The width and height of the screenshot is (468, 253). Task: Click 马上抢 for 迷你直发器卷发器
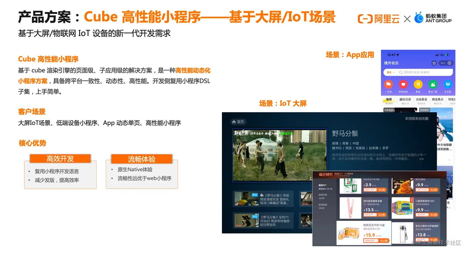tap(381, 215)
